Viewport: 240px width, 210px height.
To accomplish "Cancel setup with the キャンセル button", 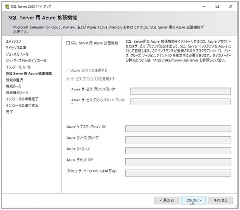I will (x=220, y=200).
